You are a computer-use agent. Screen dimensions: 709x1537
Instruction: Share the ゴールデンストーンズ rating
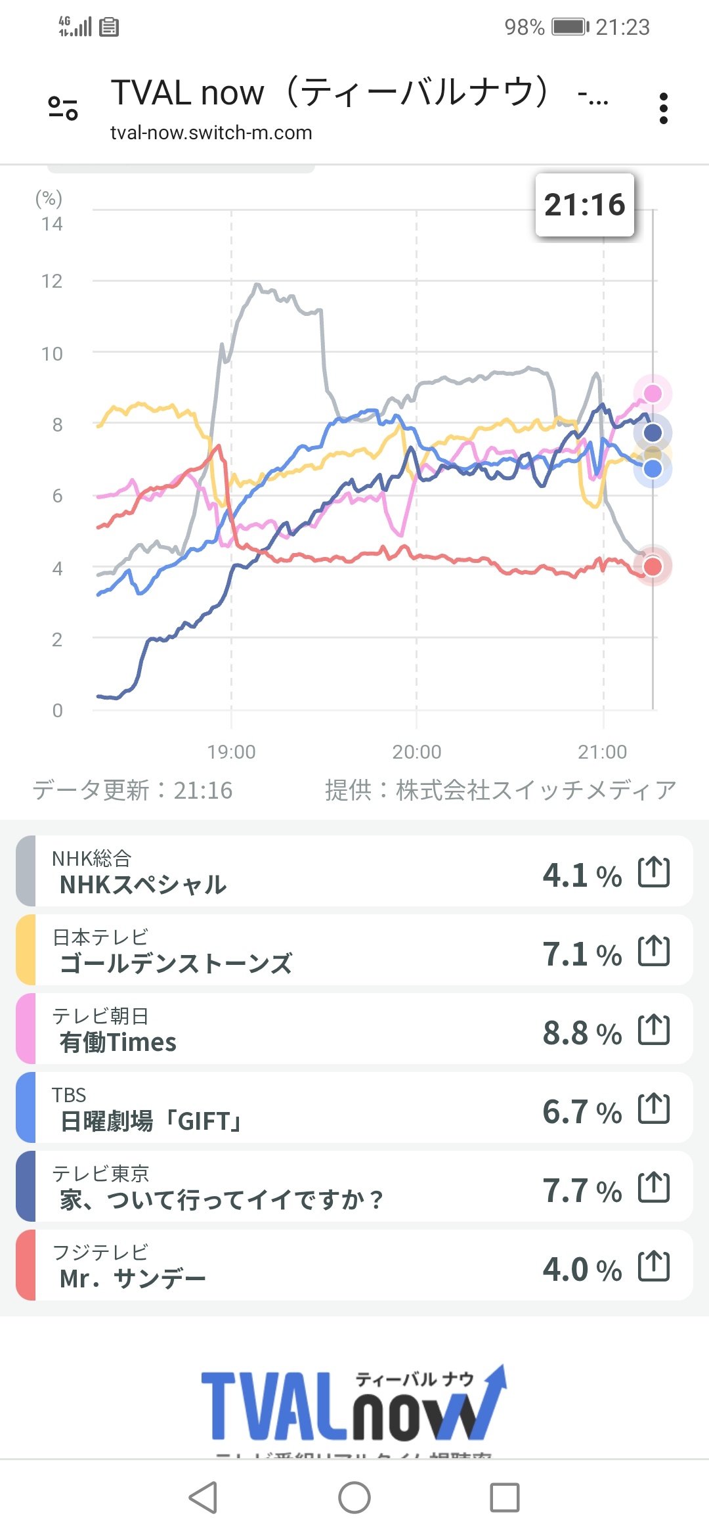pos(654,951)
